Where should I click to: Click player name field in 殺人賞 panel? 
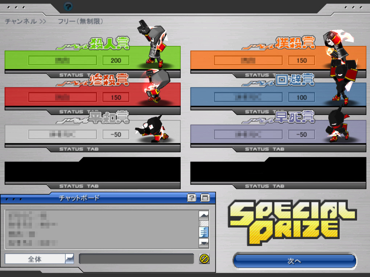coord(62,60)
